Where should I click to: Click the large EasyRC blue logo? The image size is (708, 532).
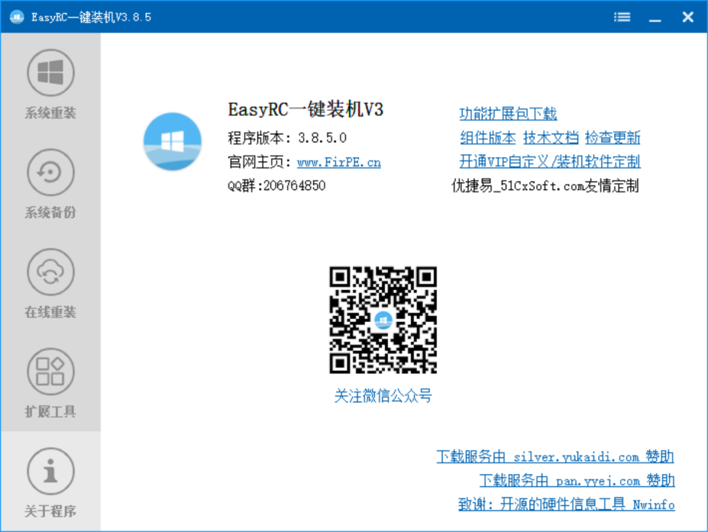coord(172,141)
